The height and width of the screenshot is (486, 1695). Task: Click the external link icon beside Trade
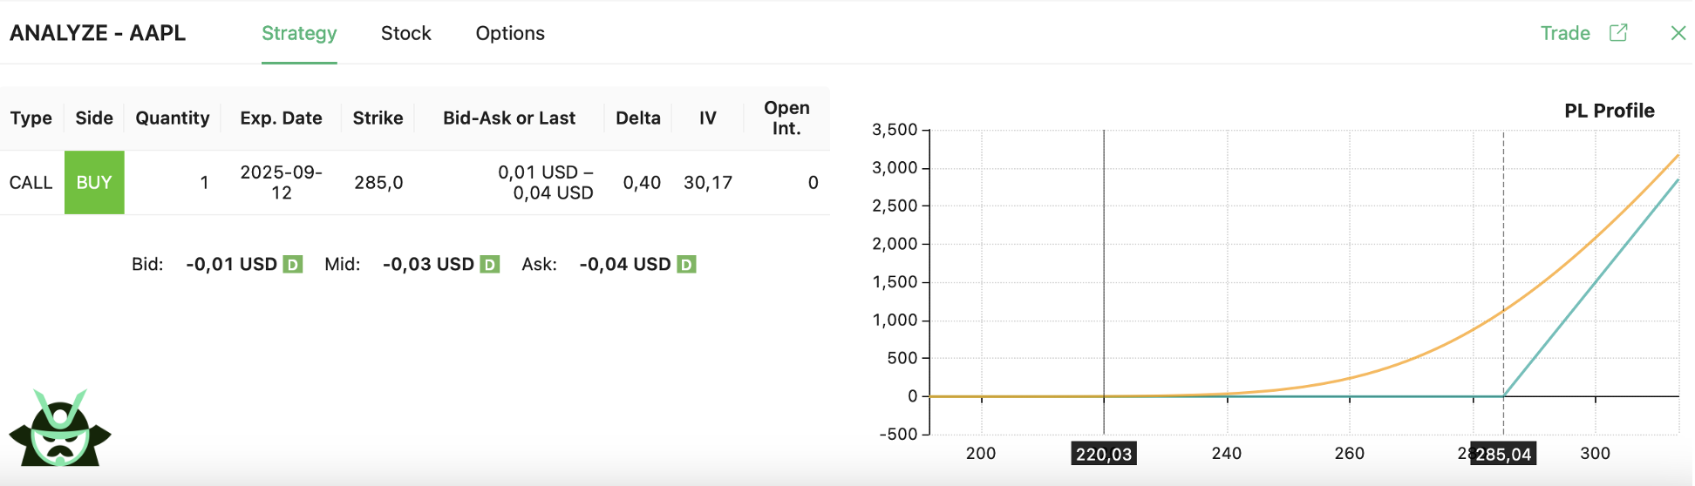pyautogui.click(x=1618, y=33)
